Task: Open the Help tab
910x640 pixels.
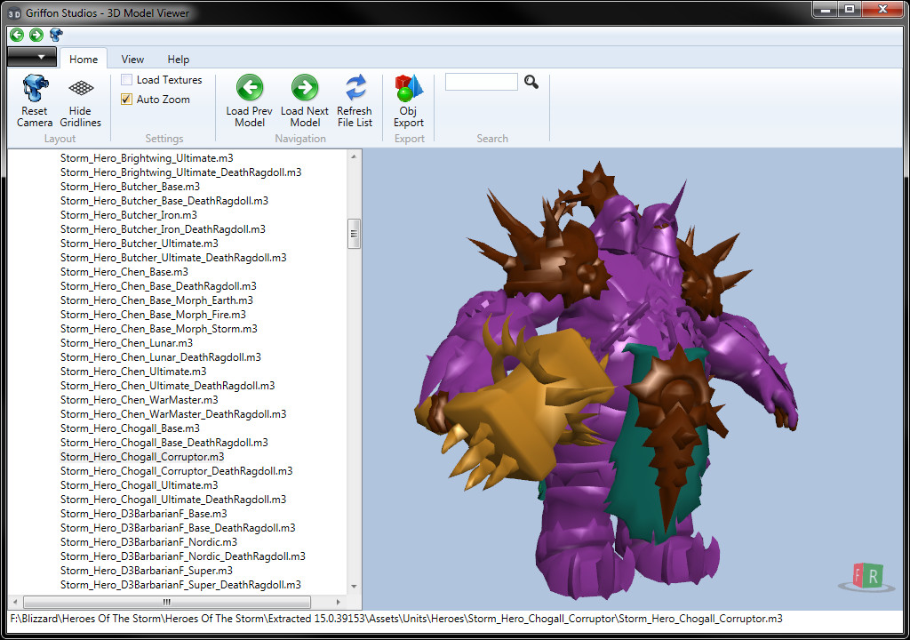Action: (x=178, y=60)
